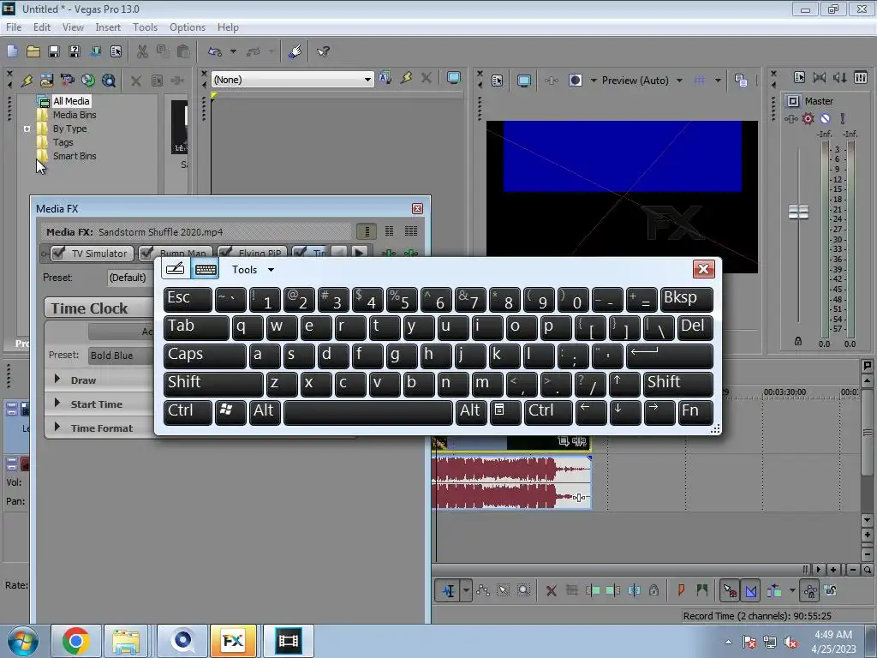This screenshot has width=877, height=658.
Task: Open the Insert menu
Action: point(108,27)
